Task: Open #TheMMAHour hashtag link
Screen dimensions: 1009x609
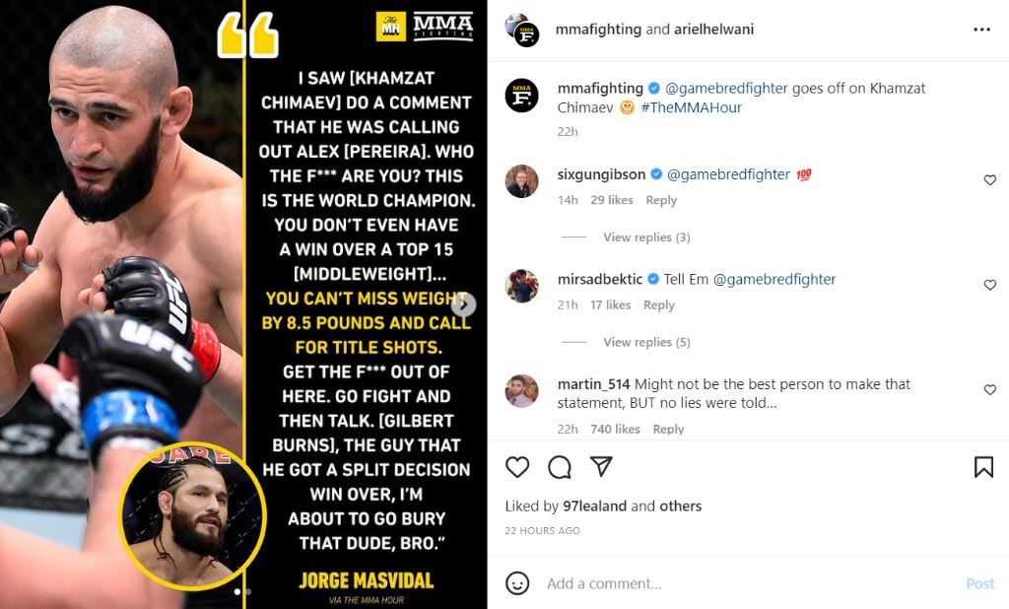Action: (x=691, y=107)
